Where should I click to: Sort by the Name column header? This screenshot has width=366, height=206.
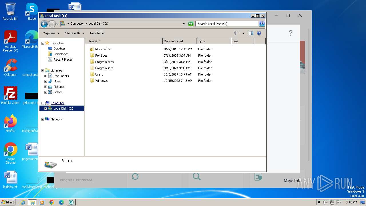click(124, 41)
